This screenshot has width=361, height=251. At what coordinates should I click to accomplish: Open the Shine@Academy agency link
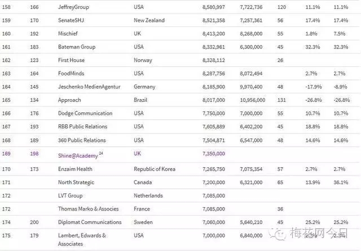(x=78, y=153)
